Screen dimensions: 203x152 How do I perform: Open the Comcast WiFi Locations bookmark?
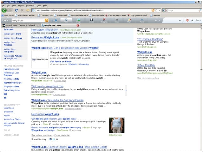click(x=116, y=16)
